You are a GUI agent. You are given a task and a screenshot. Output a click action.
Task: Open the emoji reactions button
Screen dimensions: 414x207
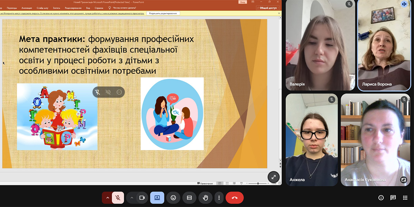(173, 198)
